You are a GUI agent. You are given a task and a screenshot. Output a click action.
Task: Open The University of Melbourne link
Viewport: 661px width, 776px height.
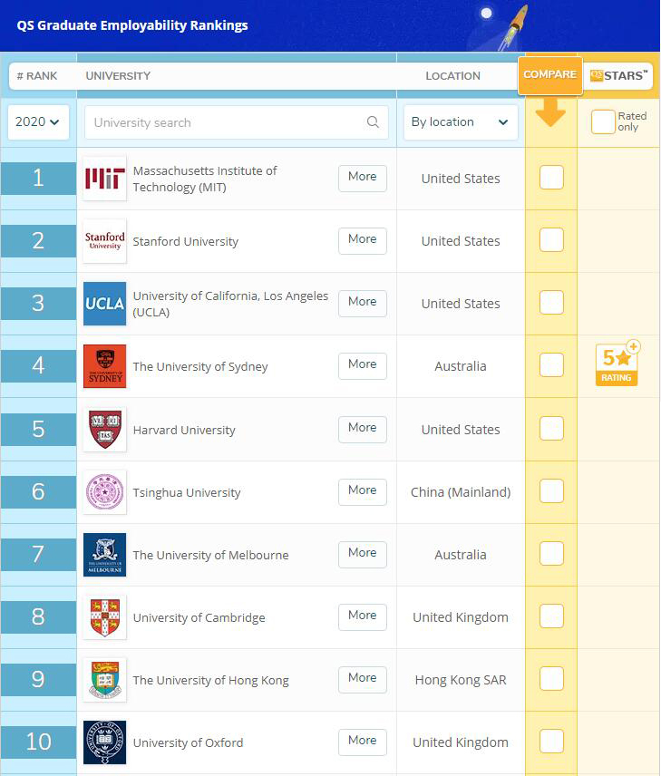pyautogui.click(x=210, y=555)
